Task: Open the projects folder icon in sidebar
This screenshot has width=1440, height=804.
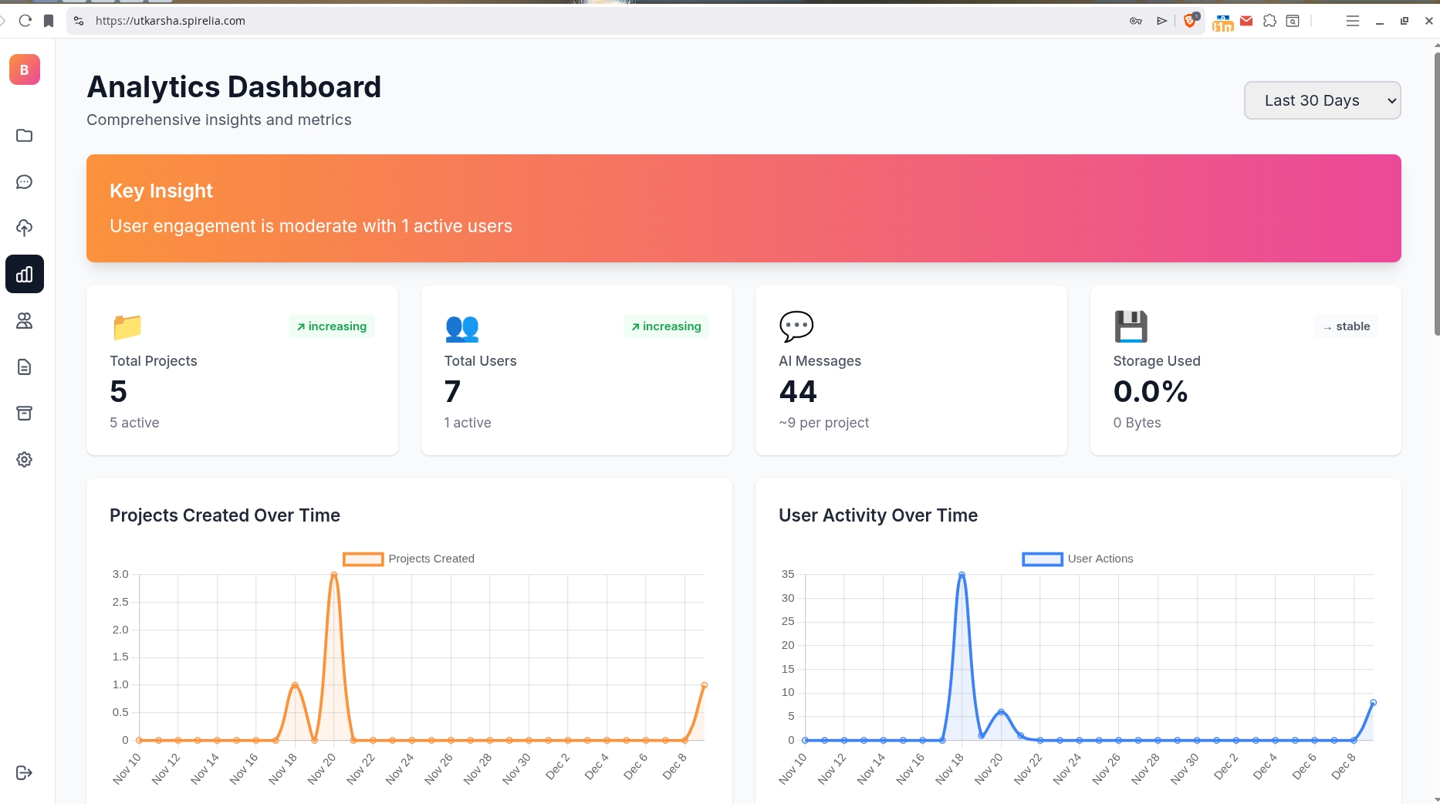Action: [25, 136]
